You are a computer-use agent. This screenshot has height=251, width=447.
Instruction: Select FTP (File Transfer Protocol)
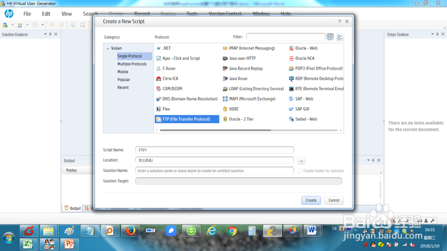187,119
